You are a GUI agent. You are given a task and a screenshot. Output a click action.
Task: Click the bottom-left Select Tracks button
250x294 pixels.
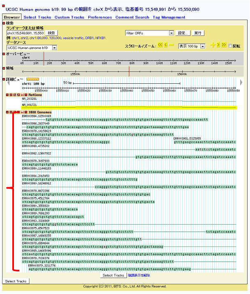(x=16, y=281)
